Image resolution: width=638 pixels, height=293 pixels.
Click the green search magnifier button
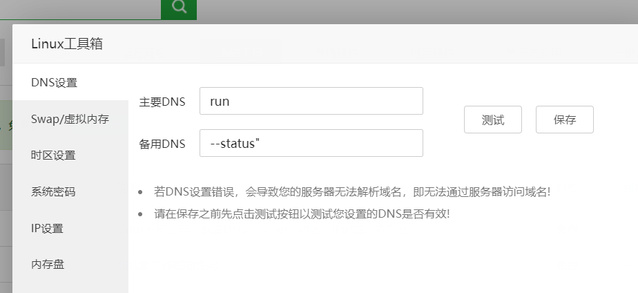tap(179, 9)
